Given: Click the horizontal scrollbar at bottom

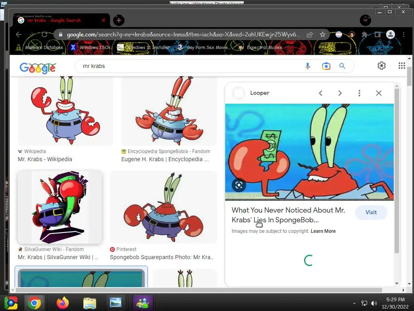Looking at the screenshot, I should pos(199,290).
